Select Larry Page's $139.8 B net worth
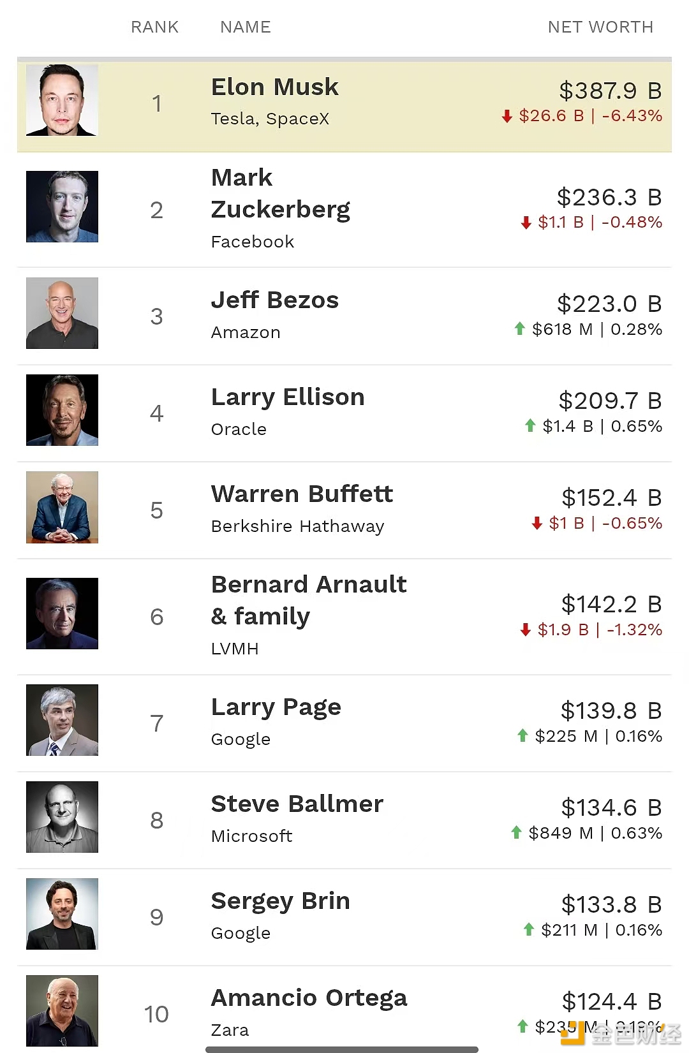 tap(611, 711)
